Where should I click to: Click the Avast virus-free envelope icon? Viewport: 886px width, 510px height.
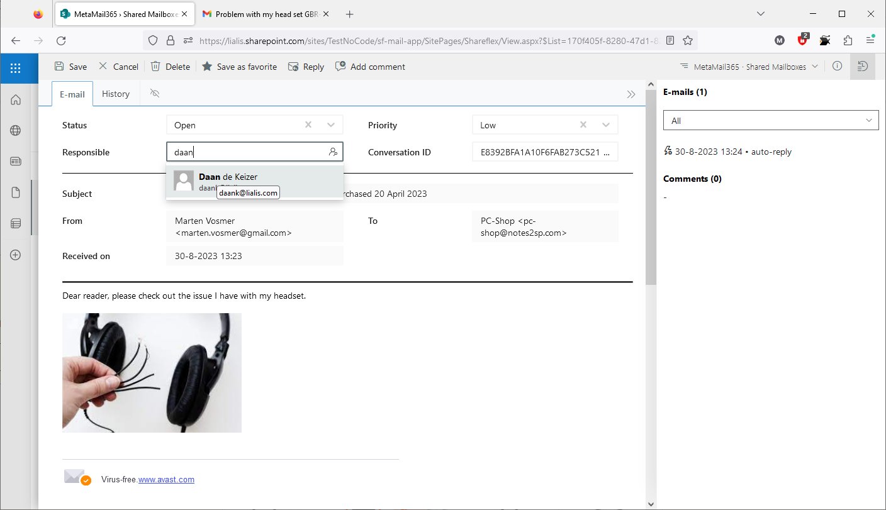coord(77,477)
